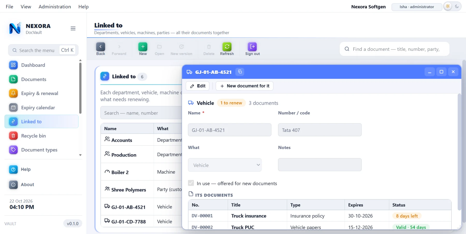Switch to dark theme moon icon

pyautogui.click(x=457, y=6)
